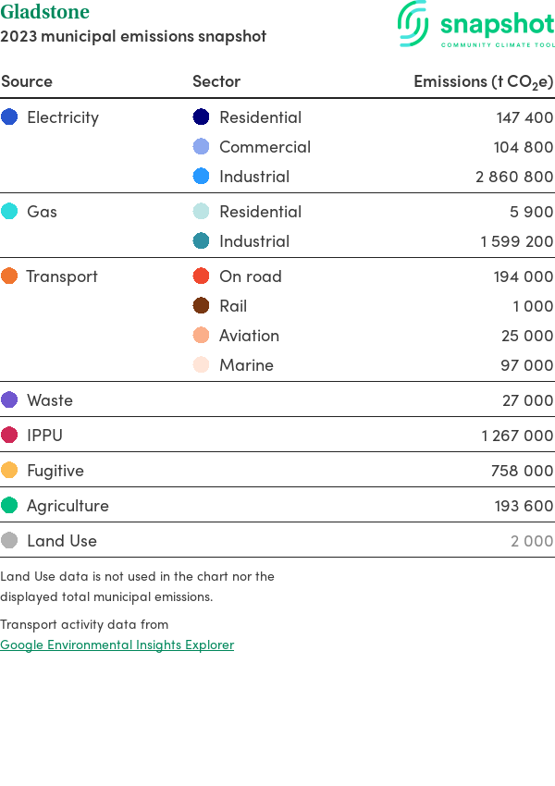This screenshot has width=555, height=786.
Task: Click the Sector column header
Action: point(216,81)
